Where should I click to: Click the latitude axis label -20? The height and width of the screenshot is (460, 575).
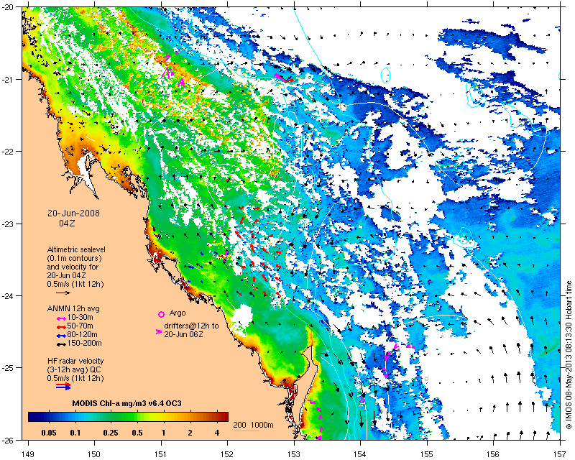coord(8,7)
